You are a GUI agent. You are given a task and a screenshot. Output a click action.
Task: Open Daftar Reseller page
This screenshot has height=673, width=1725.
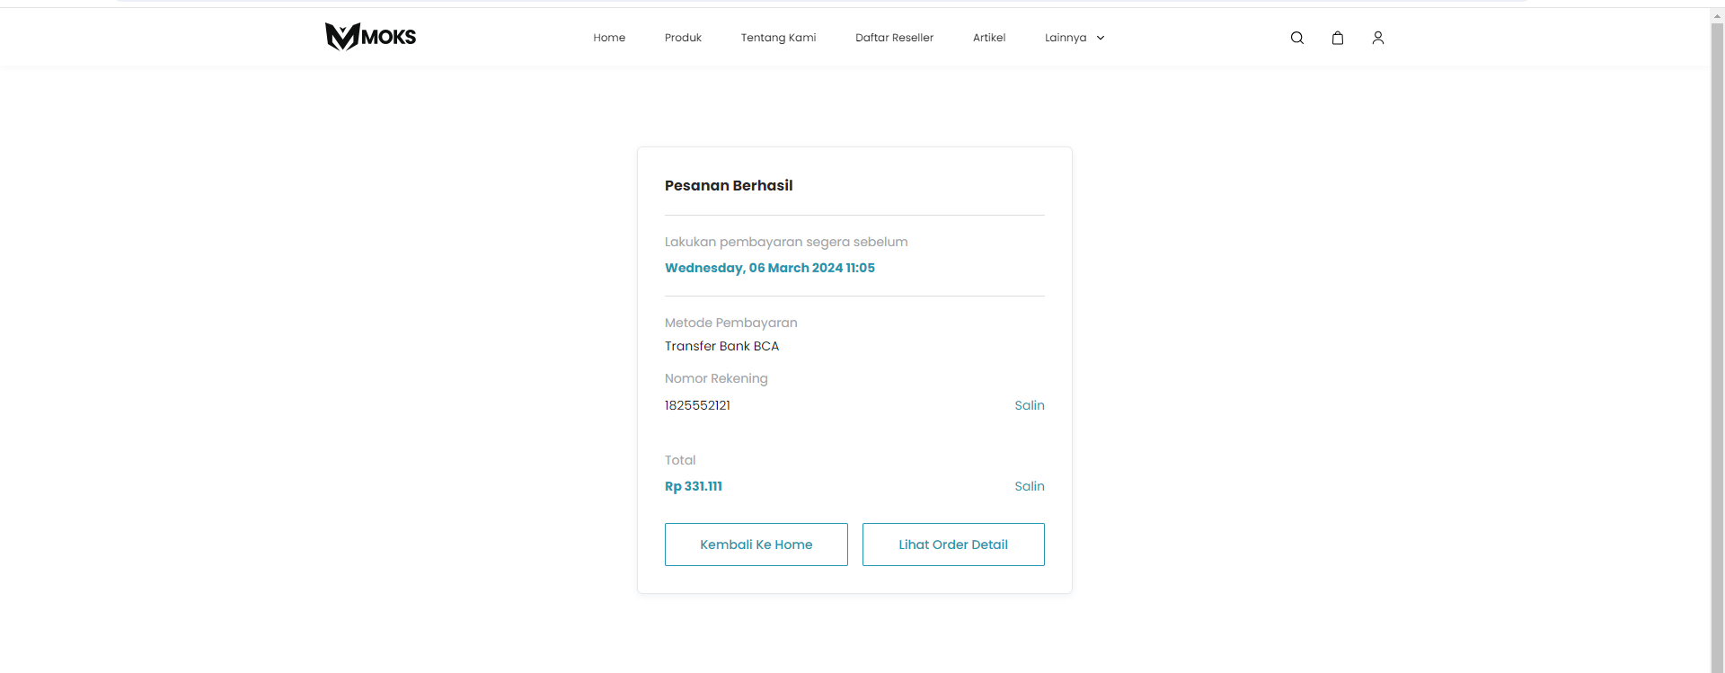tap(894, 38)
